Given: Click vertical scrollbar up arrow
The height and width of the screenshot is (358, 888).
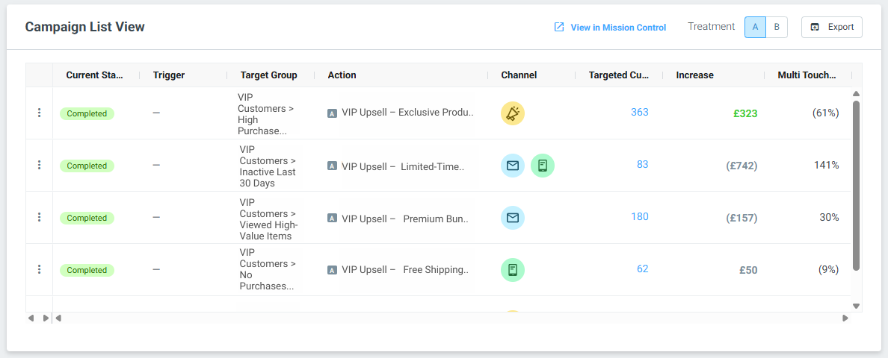Looking at the screenshot, I should pos(857,93).
